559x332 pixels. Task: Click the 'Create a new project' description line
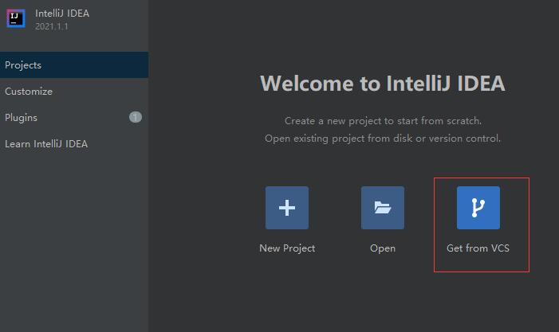coord(383,122)
